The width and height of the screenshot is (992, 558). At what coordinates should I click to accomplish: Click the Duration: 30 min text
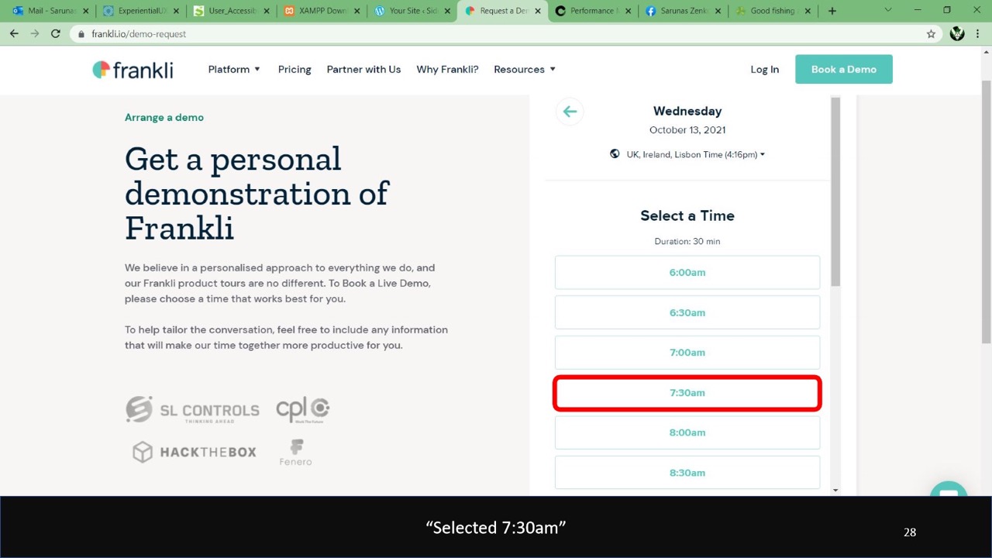pyautogui.click(x=687, y=241)
